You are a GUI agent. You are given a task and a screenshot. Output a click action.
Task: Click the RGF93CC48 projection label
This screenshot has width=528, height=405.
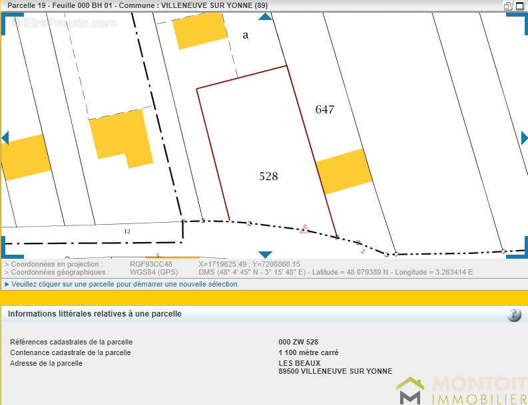(x=151, y=265)
